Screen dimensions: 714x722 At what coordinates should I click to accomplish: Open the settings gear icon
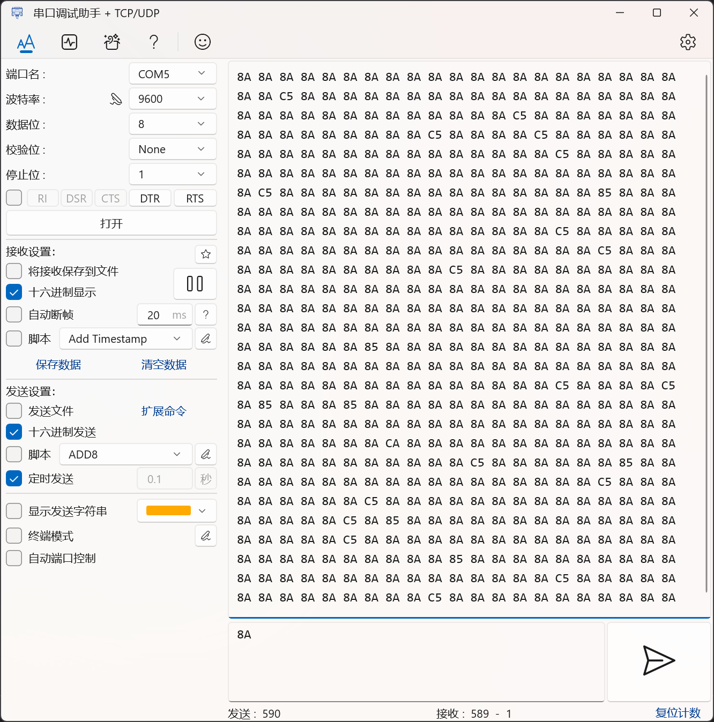coord(688,42)
